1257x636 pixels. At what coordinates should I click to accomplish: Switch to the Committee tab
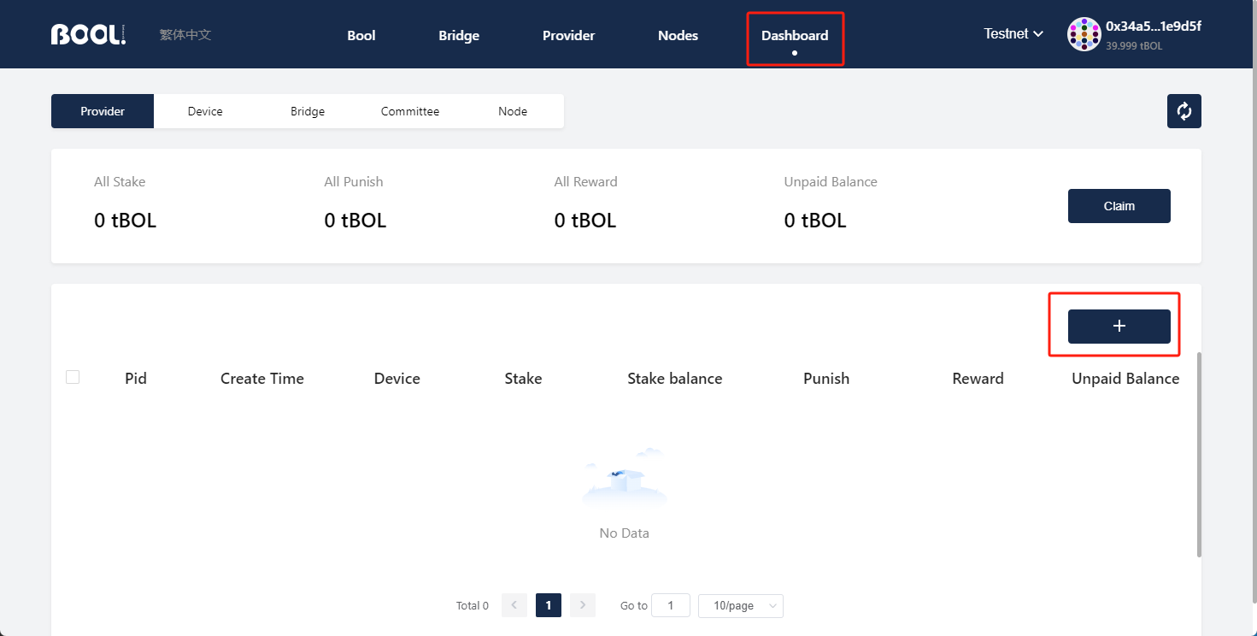coord(410,110)
